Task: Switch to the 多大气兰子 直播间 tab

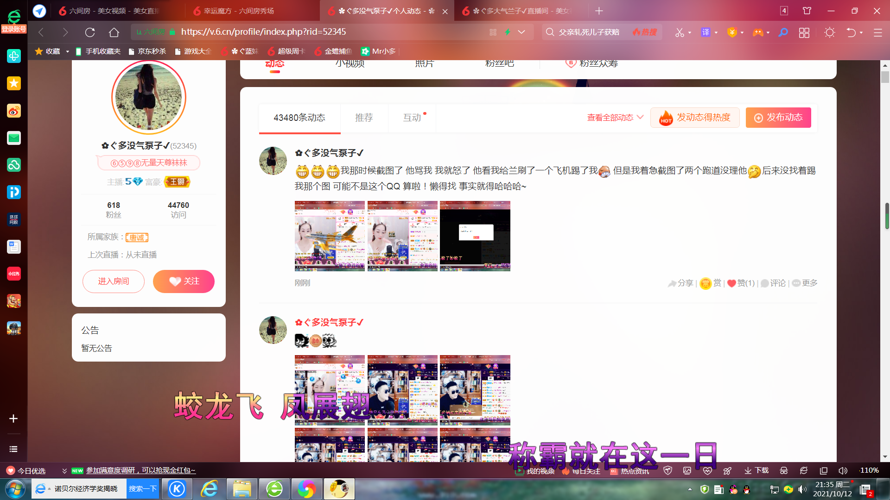Action: pyautogui.click(x=521, y=11)
